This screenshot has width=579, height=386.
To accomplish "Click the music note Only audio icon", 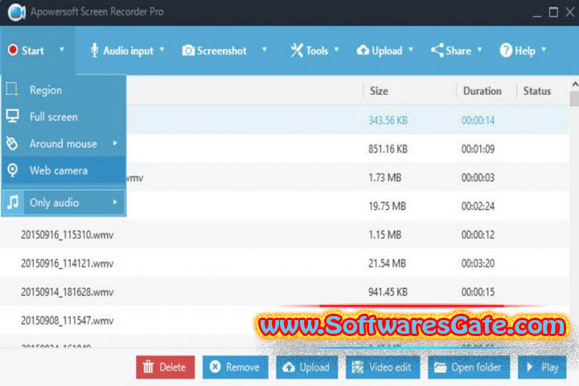I will click(13, 202).
